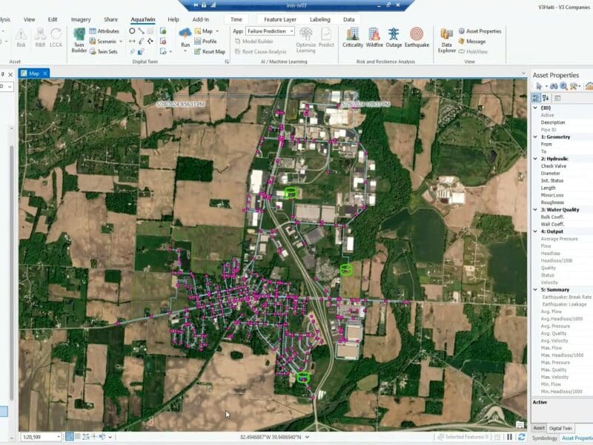Open Asset Properties from View group
593x445 pixels.
click(480, 31)
